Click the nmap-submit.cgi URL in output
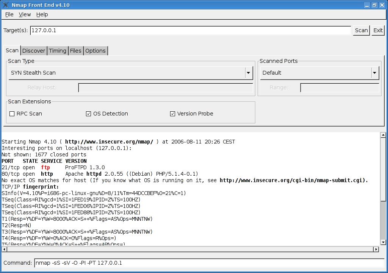The image size is (388, 273). tap(294, 180)
